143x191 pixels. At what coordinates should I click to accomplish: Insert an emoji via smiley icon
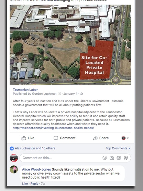104,158
